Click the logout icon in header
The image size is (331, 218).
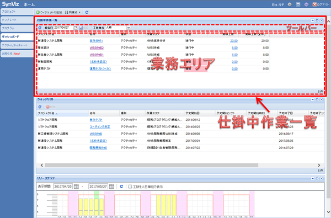pos(314,4)
